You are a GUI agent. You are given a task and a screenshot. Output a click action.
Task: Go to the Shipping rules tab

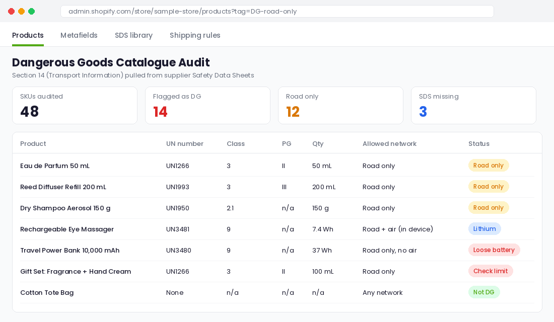coord(195,35)
